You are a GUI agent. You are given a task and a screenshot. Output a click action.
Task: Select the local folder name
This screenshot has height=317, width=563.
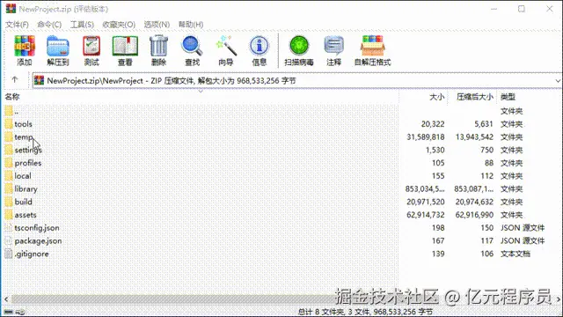(x=23, y=176)
